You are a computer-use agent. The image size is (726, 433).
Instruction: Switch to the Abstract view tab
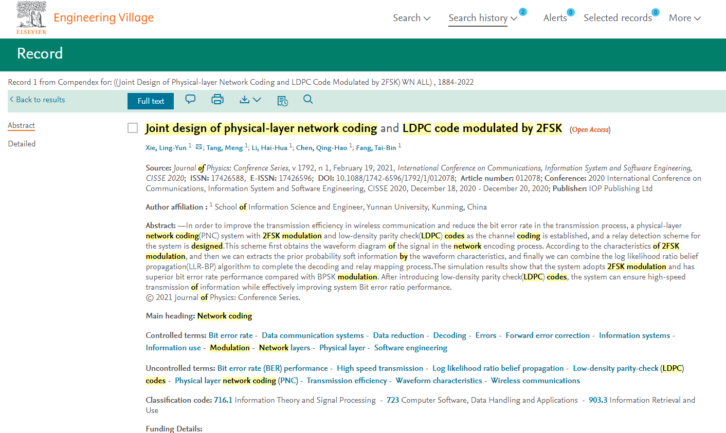click(22, 125)
